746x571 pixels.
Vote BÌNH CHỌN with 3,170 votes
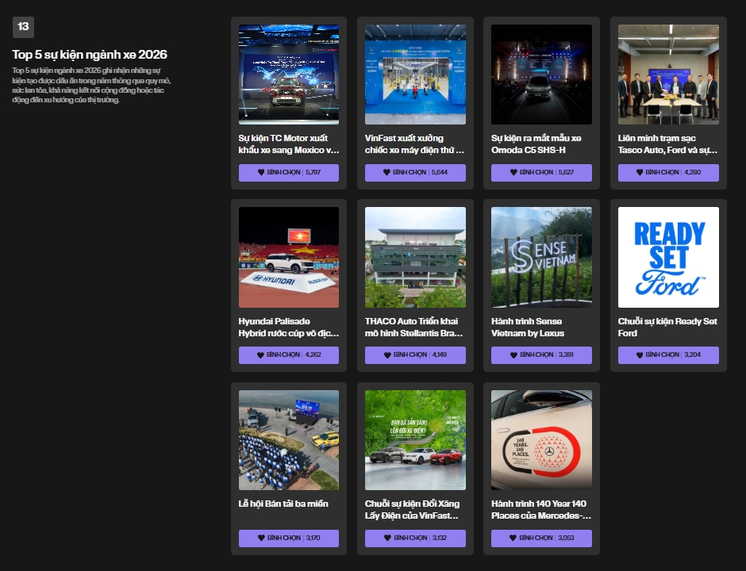click(289, 538)
